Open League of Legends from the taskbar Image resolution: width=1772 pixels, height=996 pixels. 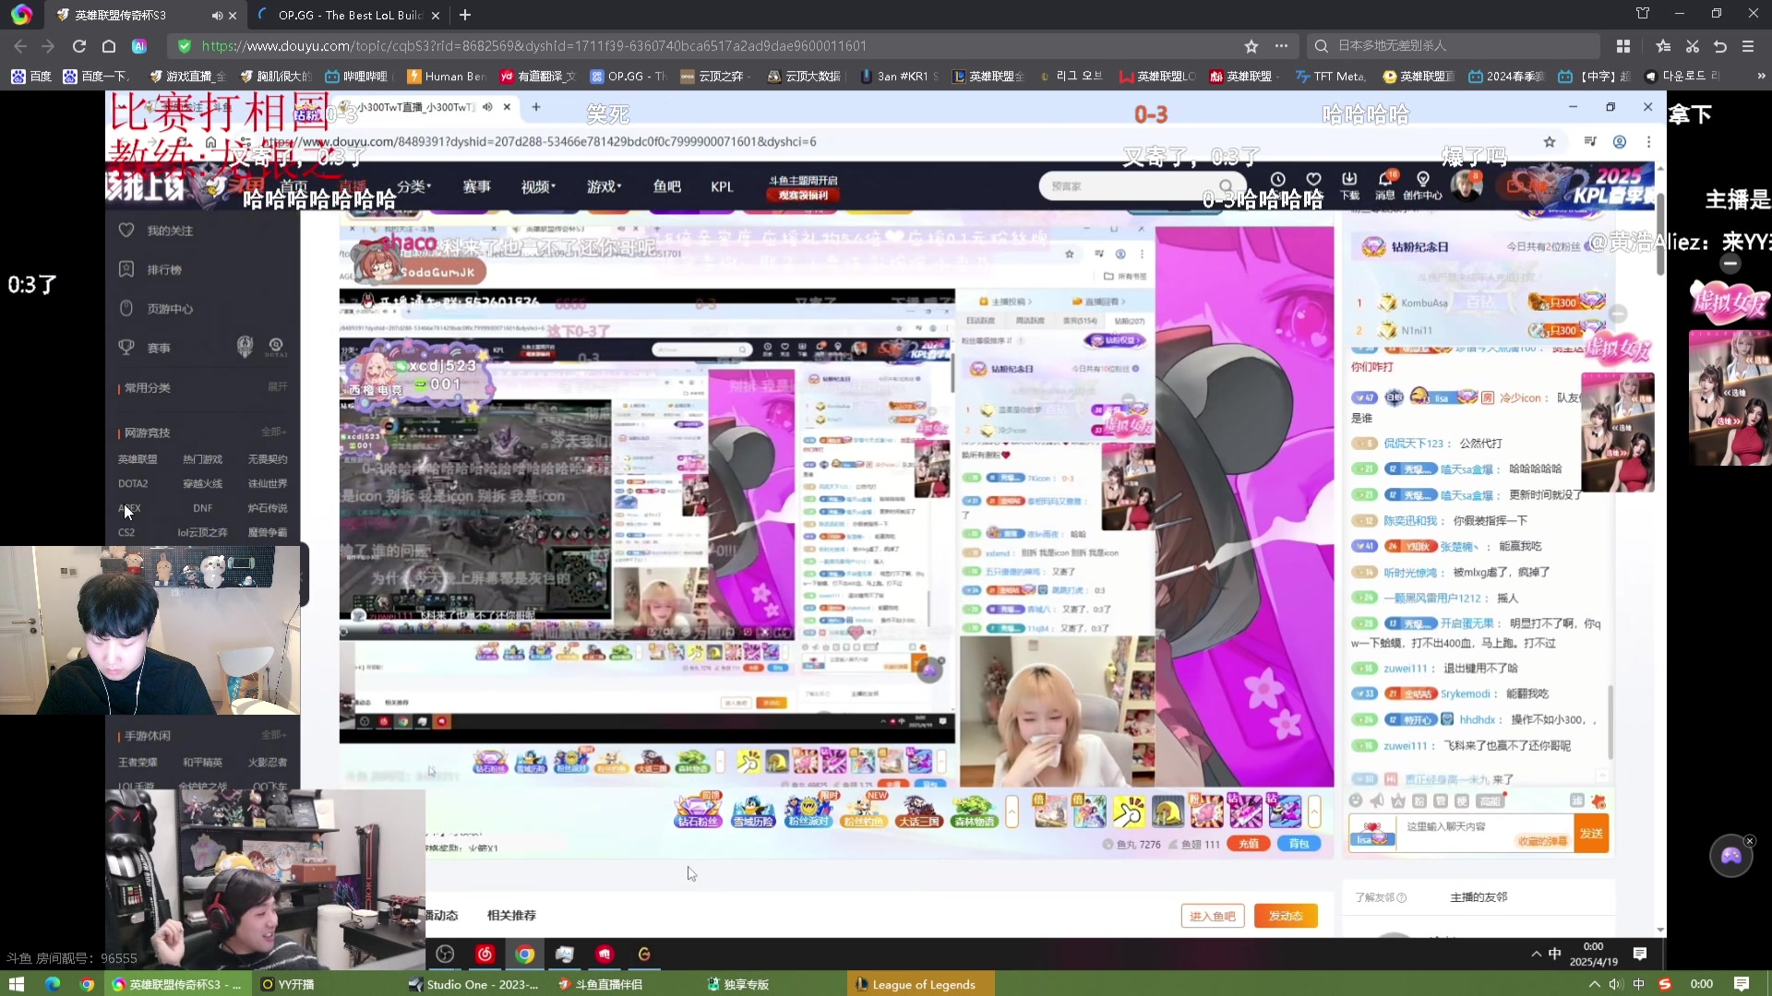[x=920, y=984]
